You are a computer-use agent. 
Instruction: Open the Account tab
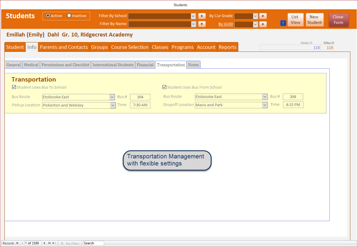pyautogui.click(x=206, y=47)
